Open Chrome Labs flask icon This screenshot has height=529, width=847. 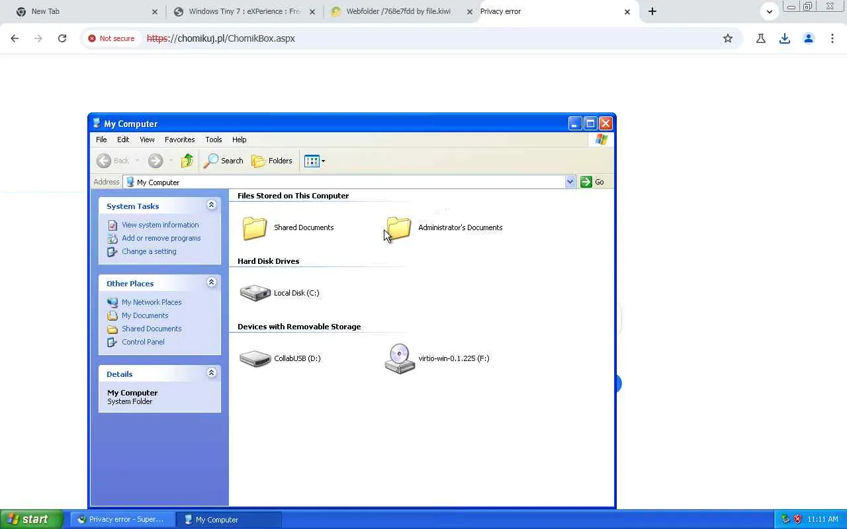(x=761, y=38)
